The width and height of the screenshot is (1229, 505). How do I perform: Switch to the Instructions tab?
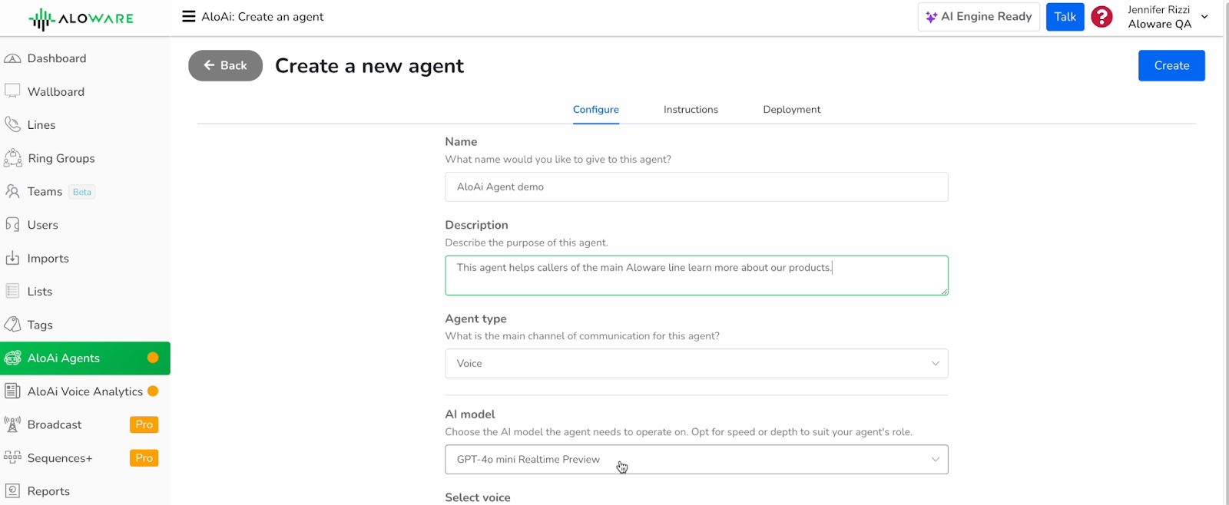point(691,110)
